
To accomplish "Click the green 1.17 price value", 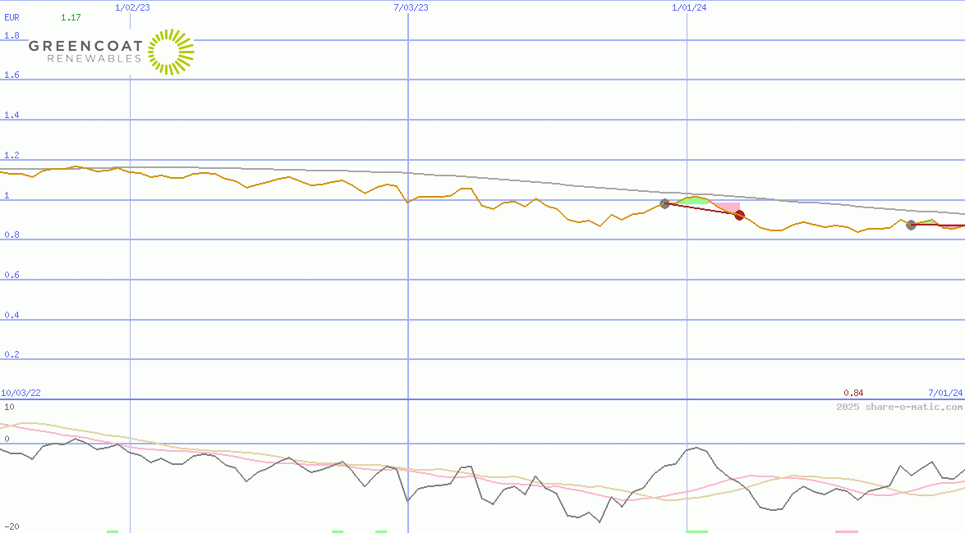I will point(71,16).
